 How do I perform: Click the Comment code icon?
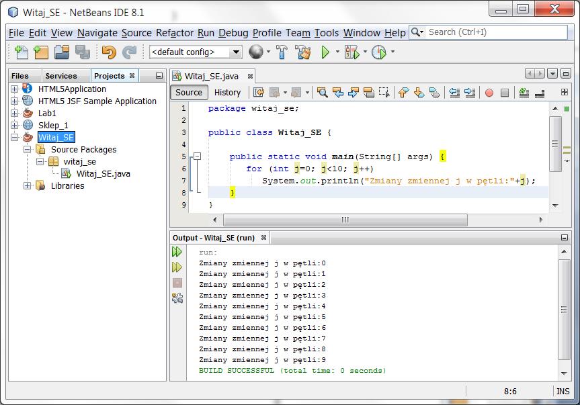click(x=524, y=93)
